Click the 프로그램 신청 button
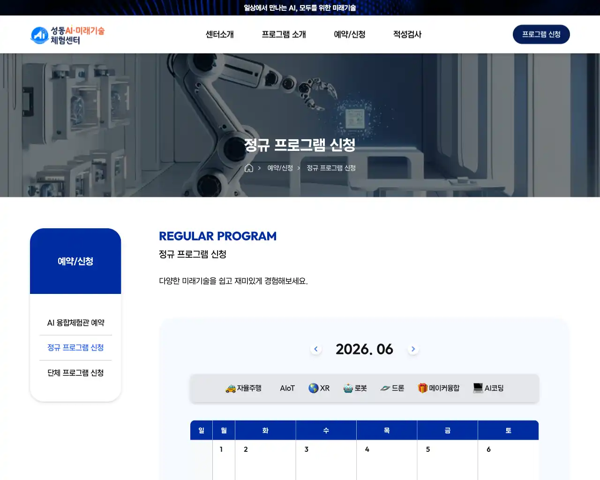Viewport: 600px width, 480px height. pos(541,34)
